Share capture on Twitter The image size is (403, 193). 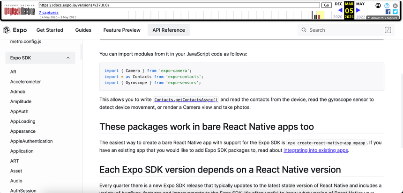click(x=395, y=12)
